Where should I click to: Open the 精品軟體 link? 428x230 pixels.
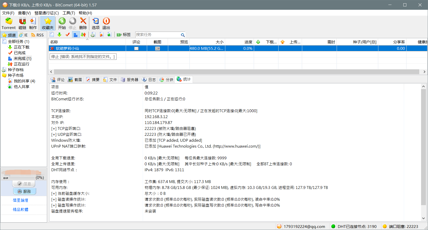(21, 209)
